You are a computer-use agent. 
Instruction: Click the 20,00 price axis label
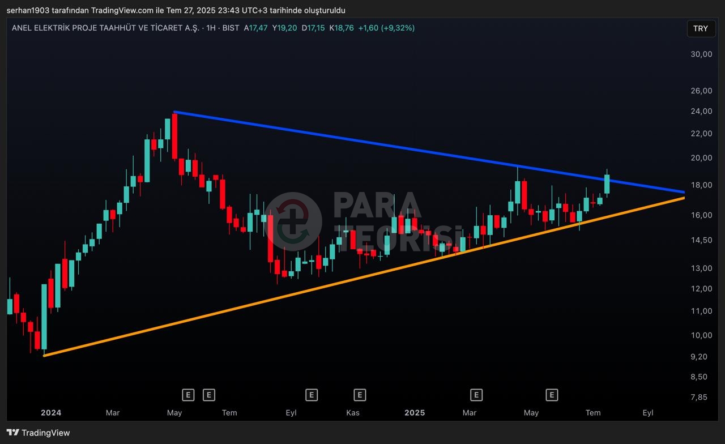pos(701,157)
